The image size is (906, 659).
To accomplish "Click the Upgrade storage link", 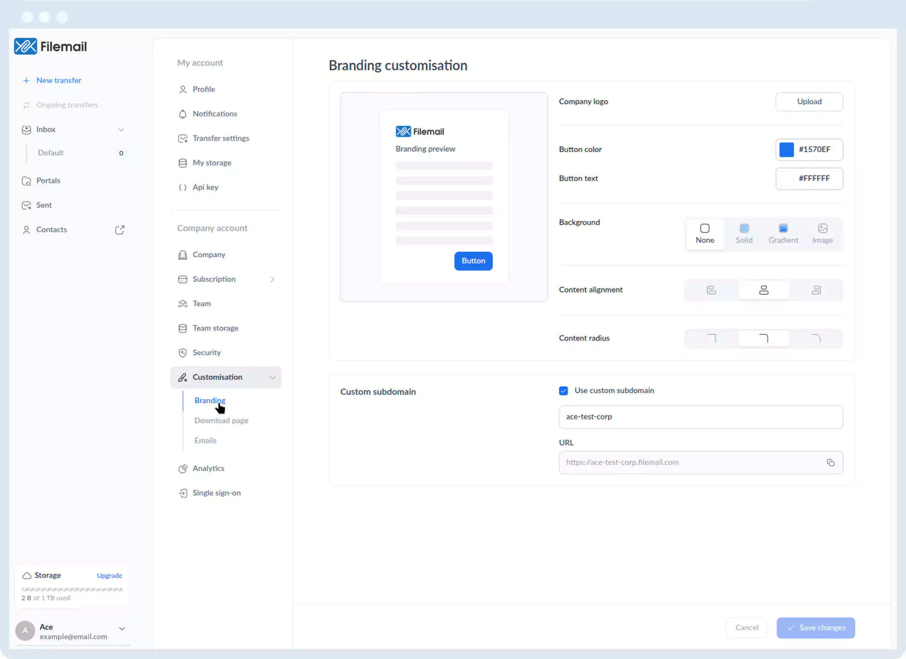I will tap(109, 575).
